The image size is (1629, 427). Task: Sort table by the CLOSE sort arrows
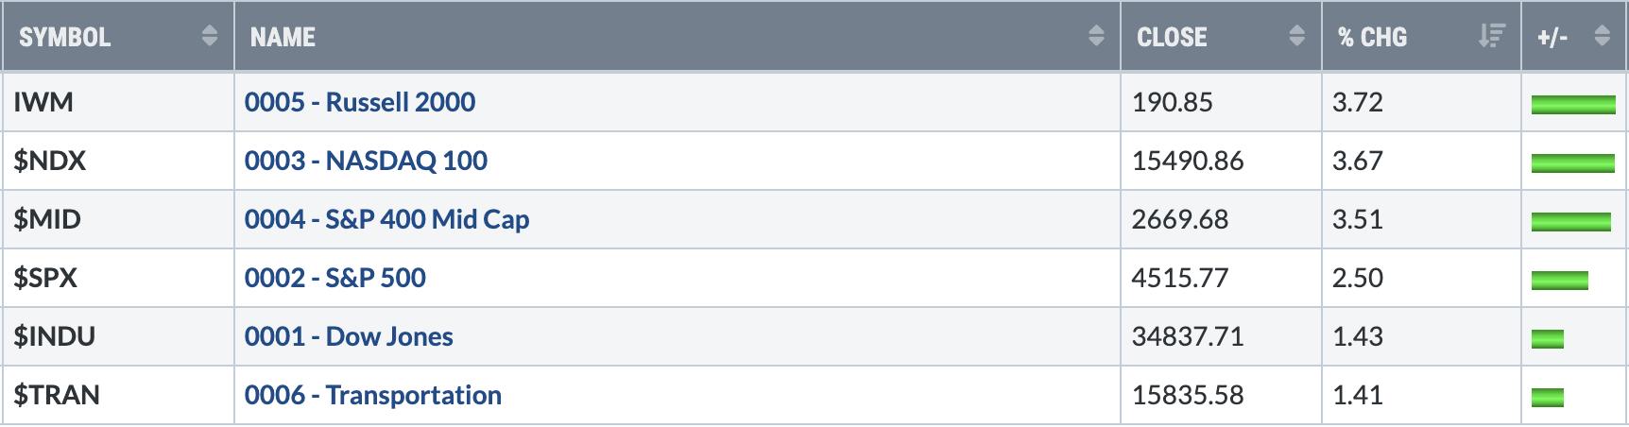[1296, 37]
